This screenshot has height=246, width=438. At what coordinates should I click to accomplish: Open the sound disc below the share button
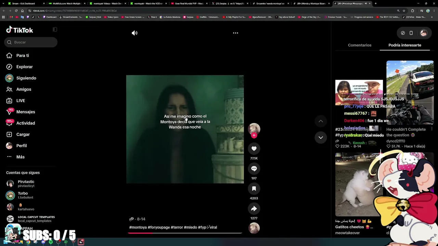[254, 228]
